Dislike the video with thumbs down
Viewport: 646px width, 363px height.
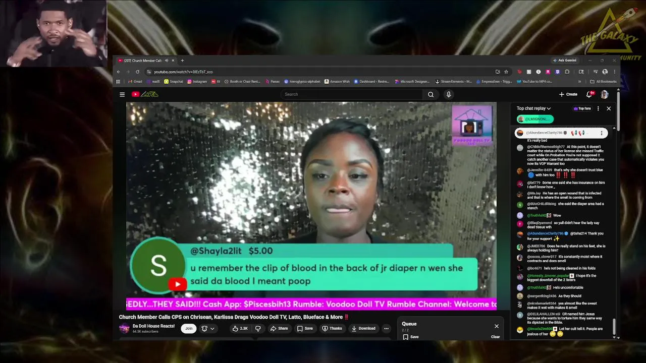(258, 329)
